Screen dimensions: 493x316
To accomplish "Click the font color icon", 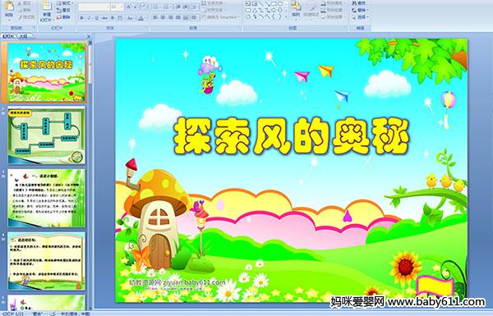I will (x=141, y=18).
